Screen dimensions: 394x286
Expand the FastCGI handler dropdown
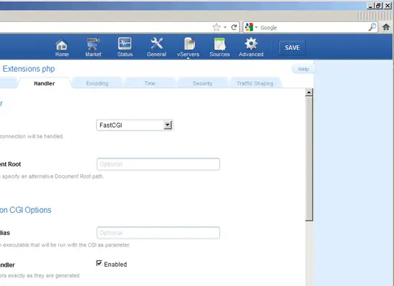click(168, 125)
